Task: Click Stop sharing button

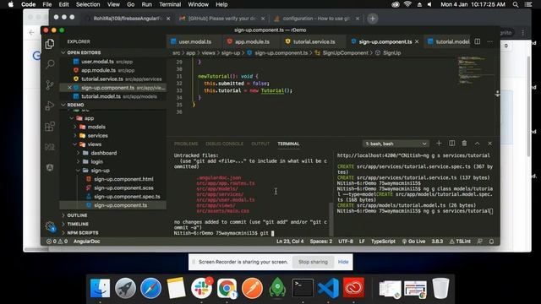Action: pos(313,262)
